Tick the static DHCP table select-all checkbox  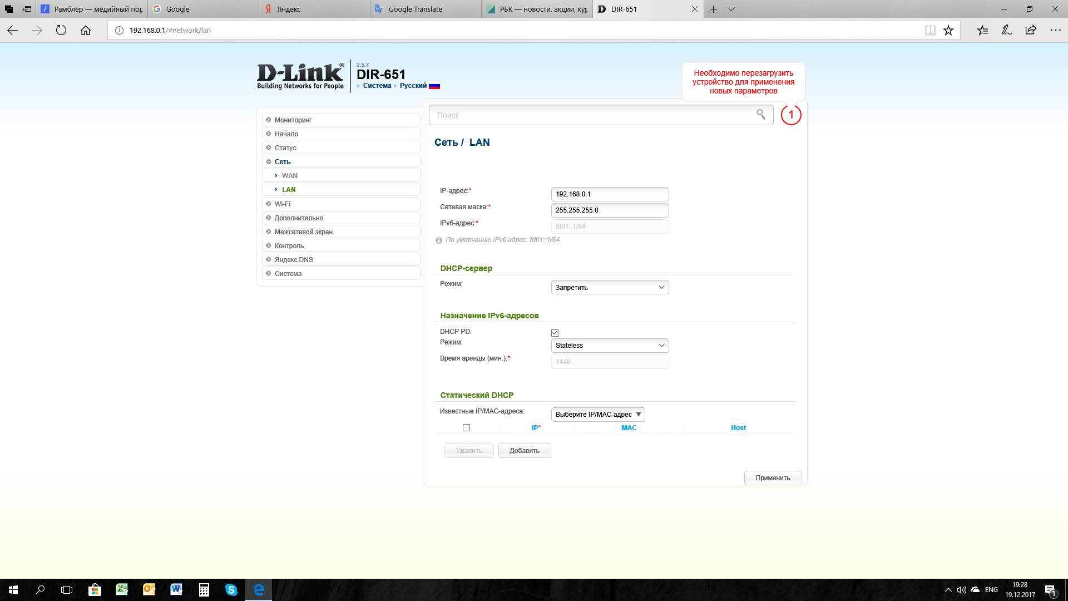coord(466,428)
